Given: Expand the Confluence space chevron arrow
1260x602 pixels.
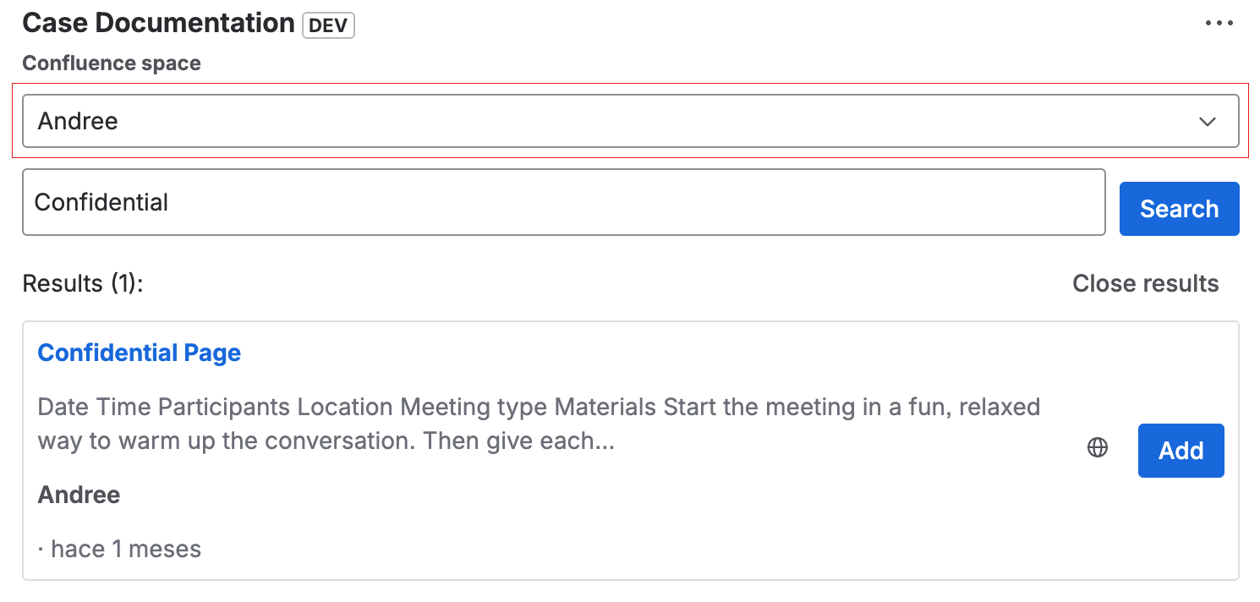Looking at the screenshot, I should pyautogui.click(x=1208, y=122).
